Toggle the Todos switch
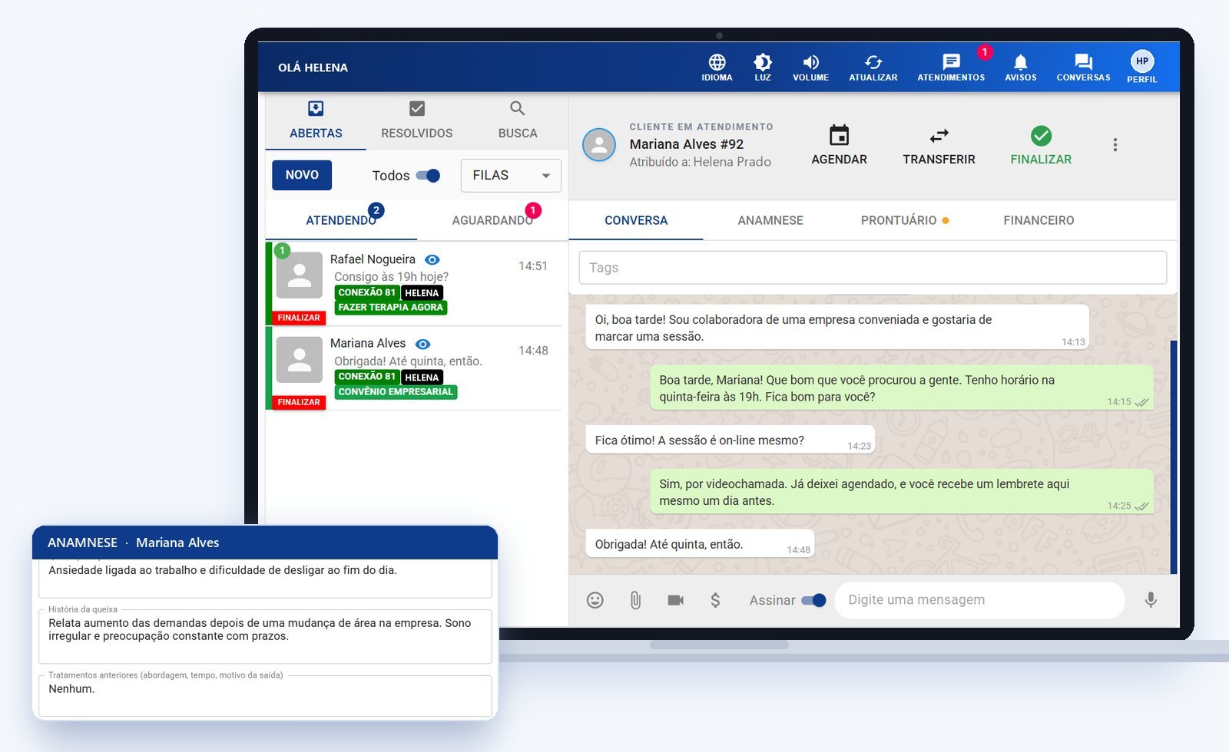 click(x=428, y=176)
